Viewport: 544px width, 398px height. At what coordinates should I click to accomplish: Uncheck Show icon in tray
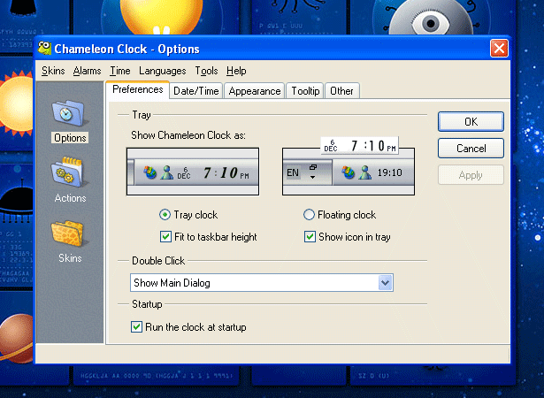tap(310, 237)
